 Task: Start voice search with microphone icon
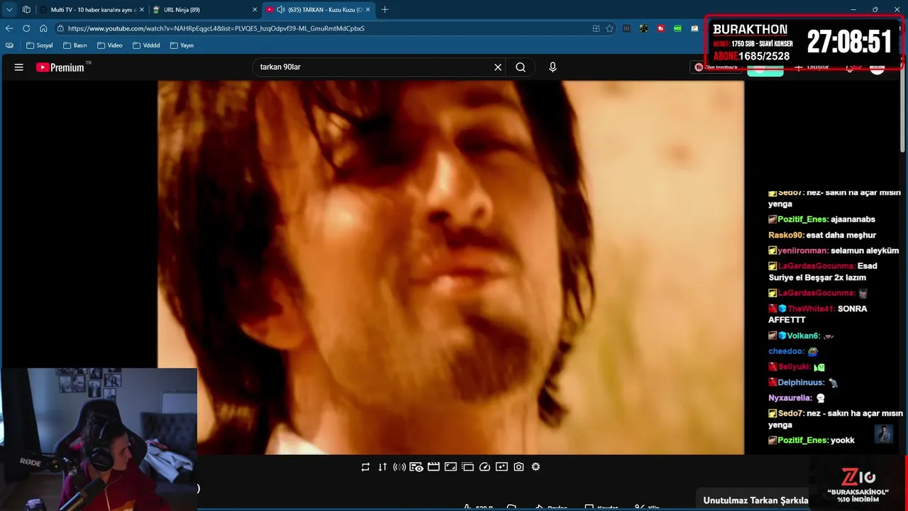(x=553, y=67)
